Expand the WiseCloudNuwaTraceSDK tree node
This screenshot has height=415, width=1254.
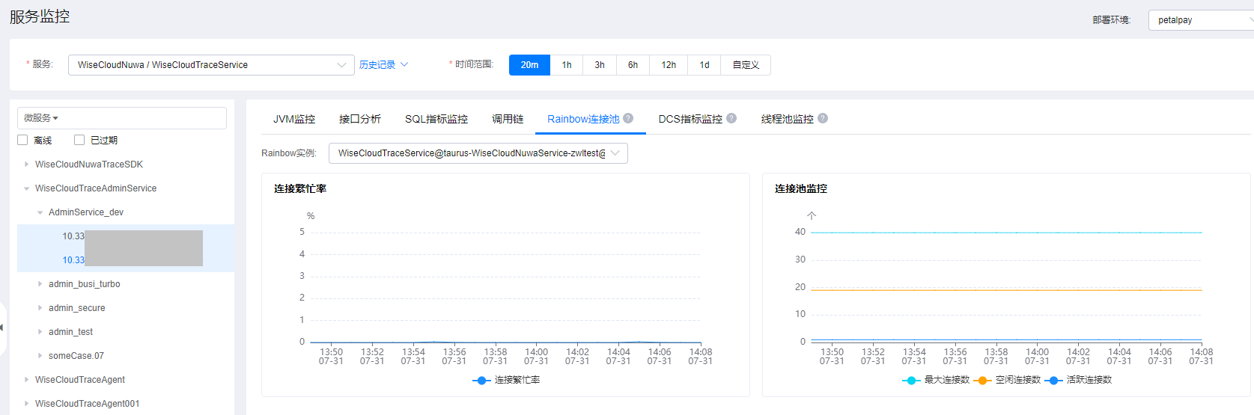[x=27, y=165]
